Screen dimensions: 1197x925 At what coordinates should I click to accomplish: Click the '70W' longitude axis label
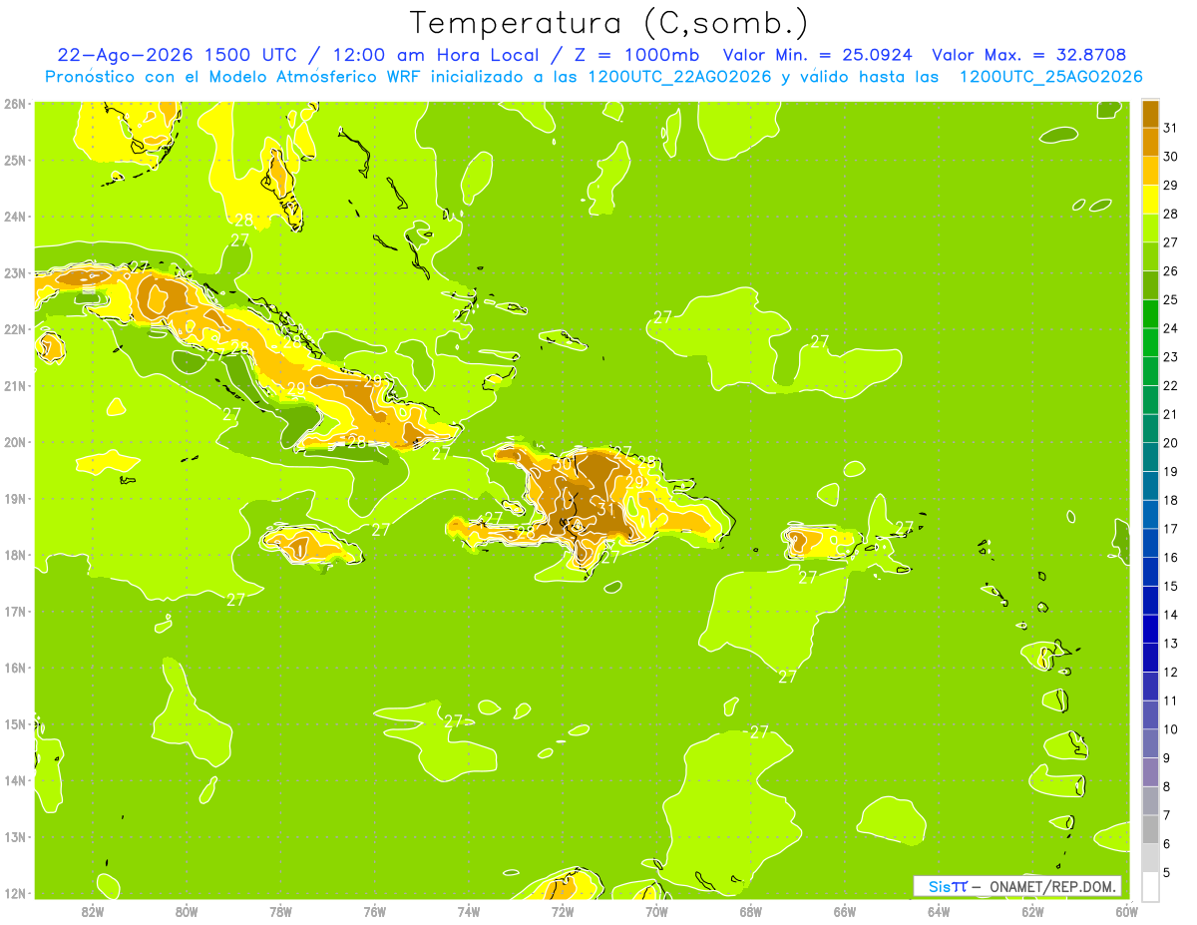656,911
